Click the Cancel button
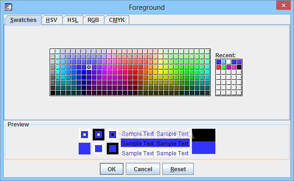The image size is (294, 181). 143,169
